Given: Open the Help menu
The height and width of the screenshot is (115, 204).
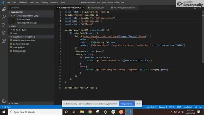Looking at the screenshot, I should [x=63, y=3].
